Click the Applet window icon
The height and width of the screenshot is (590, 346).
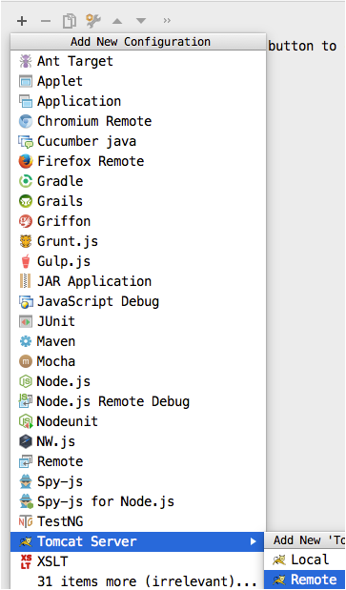coord(26,81)
